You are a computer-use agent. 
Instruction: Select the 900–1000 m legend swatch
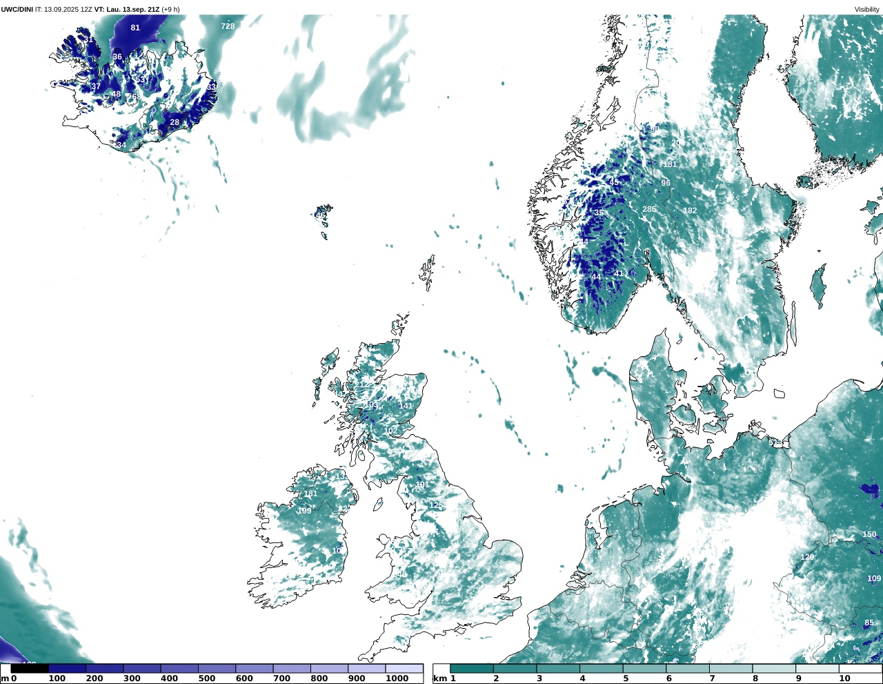(366, 668)
